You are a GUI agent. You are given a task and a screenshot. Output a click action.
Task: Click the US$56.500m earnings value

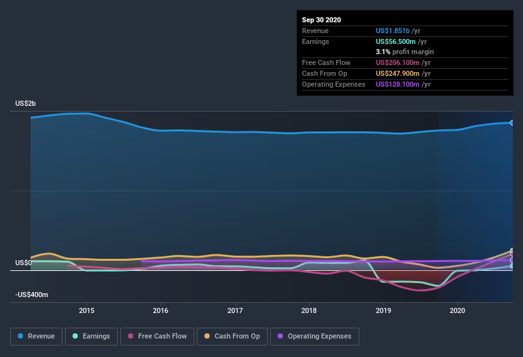[x=396, y=41]
